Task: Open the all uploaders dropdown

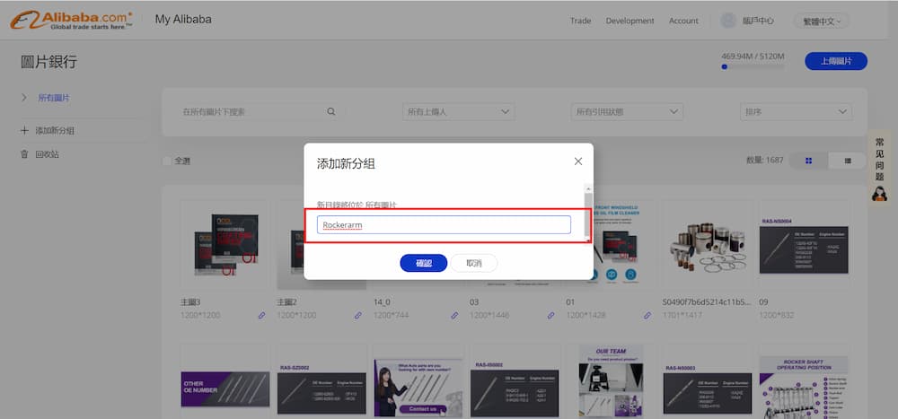Action: (x=458, y=111)
